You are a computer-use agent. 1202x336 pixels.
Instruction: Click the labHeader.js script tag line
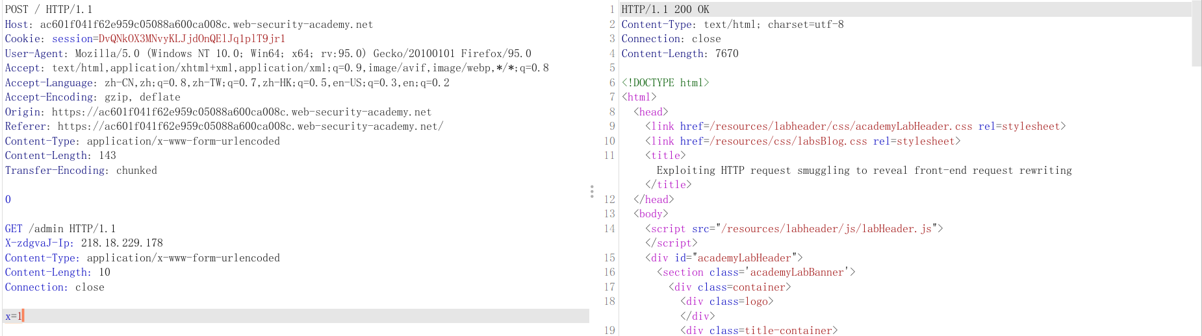click(x=794, y=229)
